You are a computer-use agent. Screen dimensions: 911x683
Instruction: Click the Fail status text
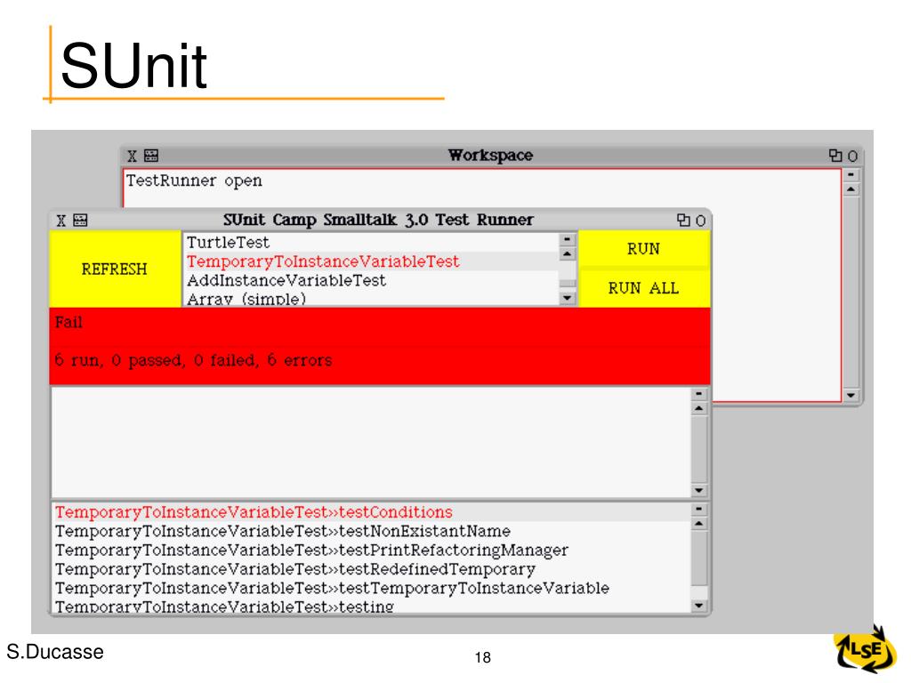tap(69, 322)
